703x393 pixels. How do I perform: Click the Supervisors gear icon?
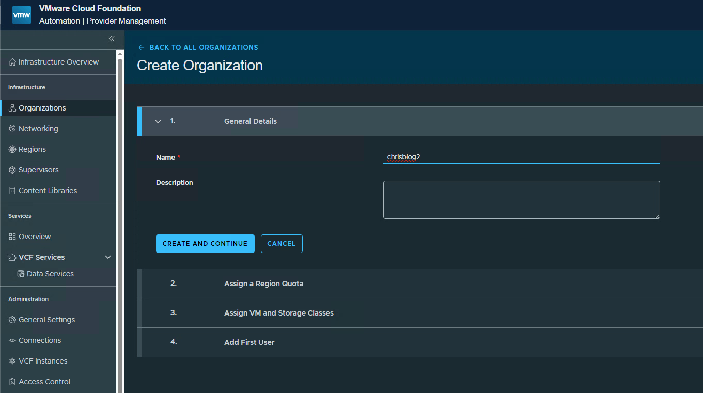coord(12,170)
